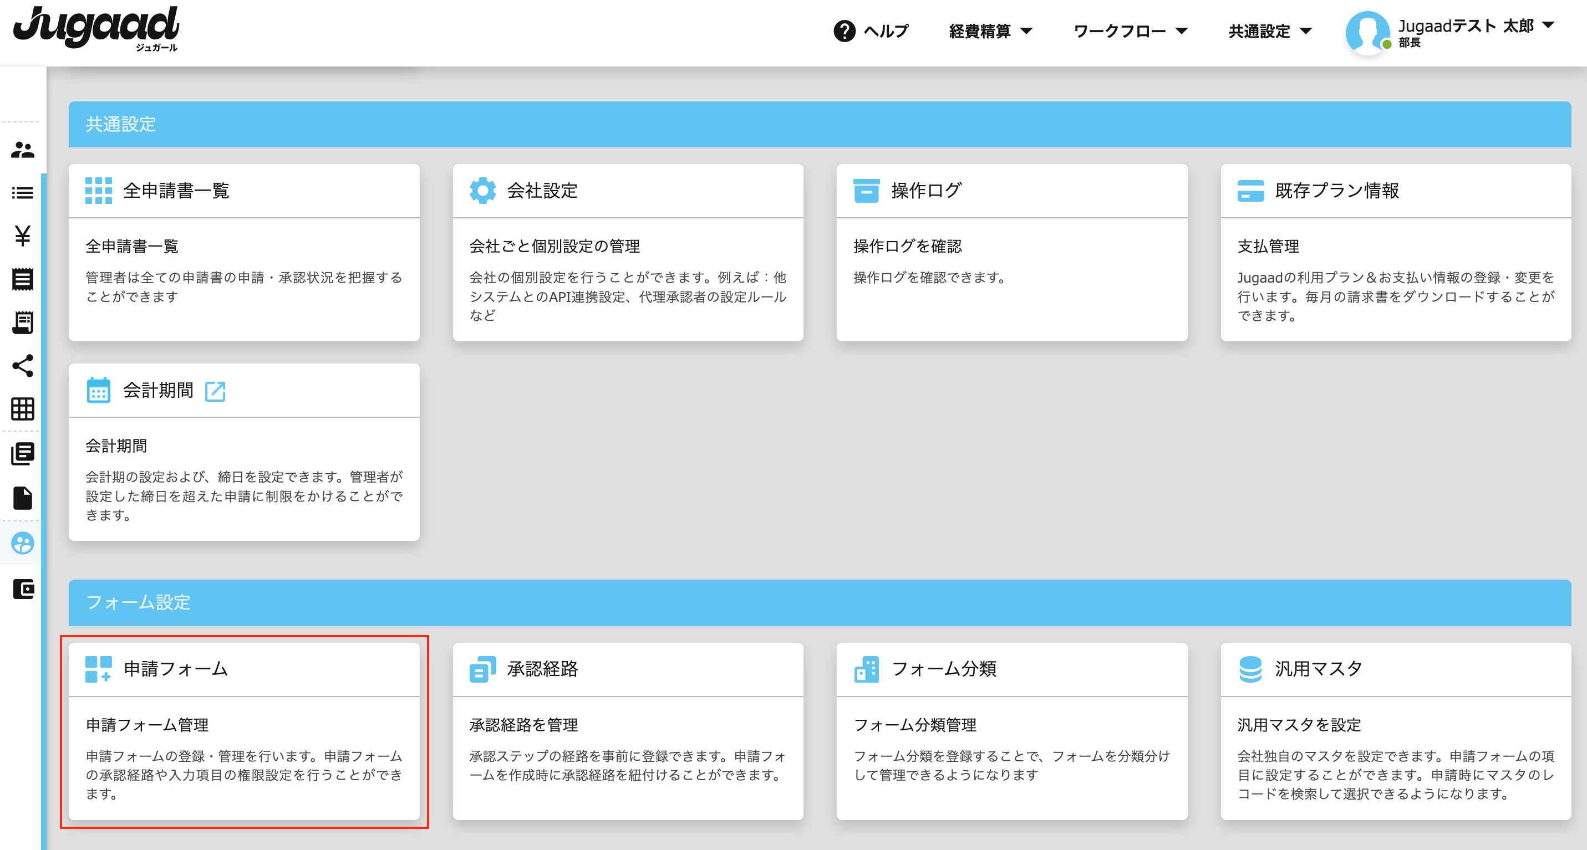Expand the 経費精算 dropdown menu
Viewport: 1587px width, 850px height.
pyautogui.click(x=990, y=31)
